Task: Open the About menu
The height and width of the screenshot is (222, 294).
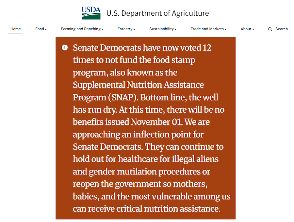Action: click(246, 29)
